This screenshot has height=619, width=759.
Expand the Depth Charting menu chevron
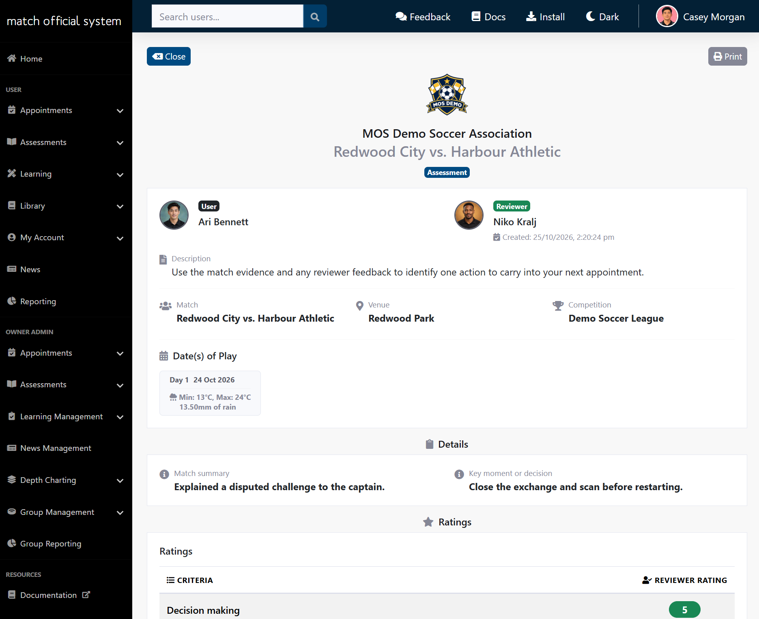120,480
